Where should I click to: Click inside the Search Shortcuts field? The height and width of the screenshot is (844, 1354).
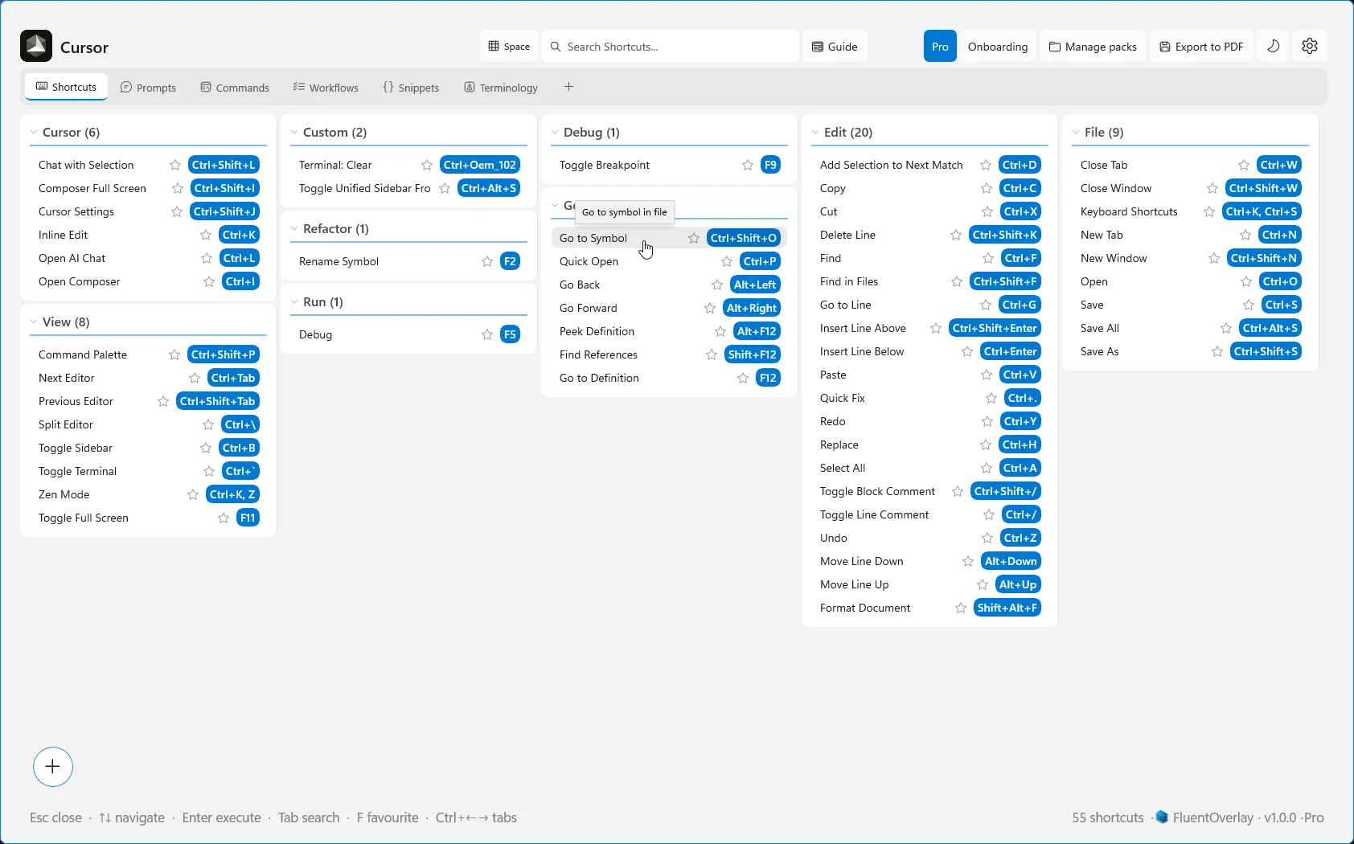click(670, 46)
